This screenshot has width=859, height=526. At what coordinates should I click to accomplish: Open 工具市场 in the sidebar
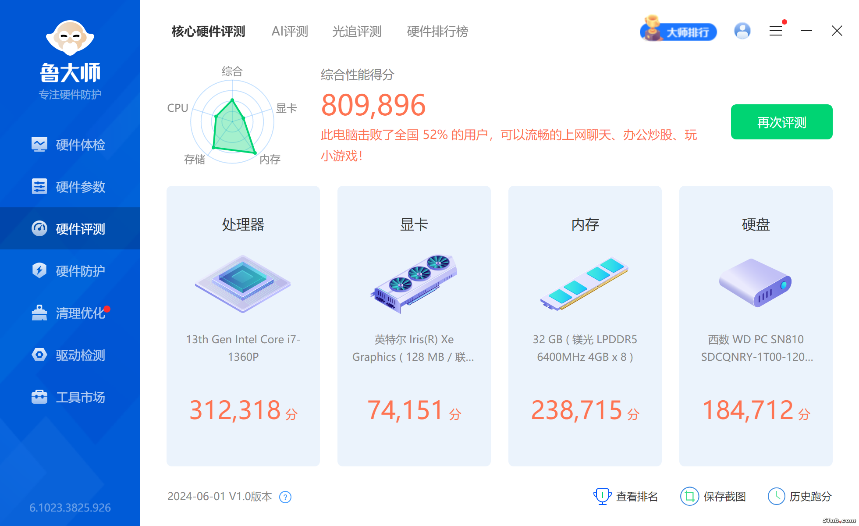[70, 397]
